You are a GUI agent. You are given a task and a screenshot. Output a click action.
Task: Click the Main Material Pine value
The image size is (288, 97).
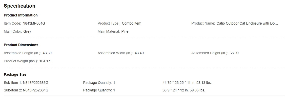pyautogui.click(x=125, y=32)
